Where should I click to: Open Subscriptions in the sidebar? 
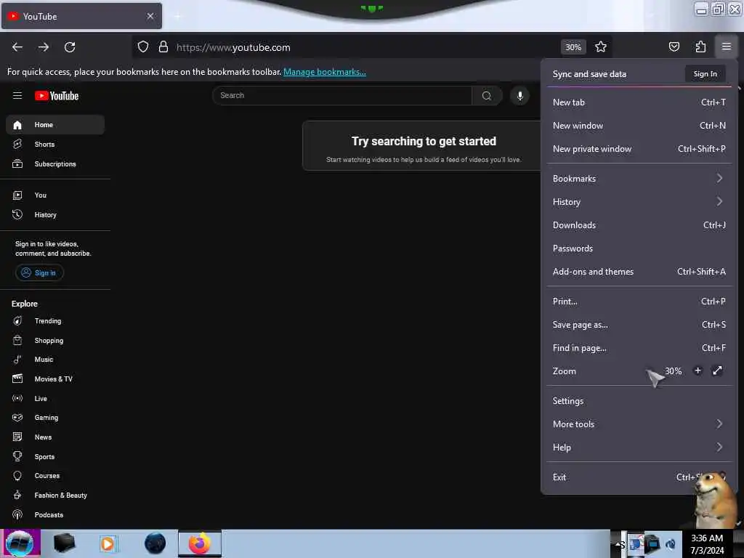tap(55, 163)
